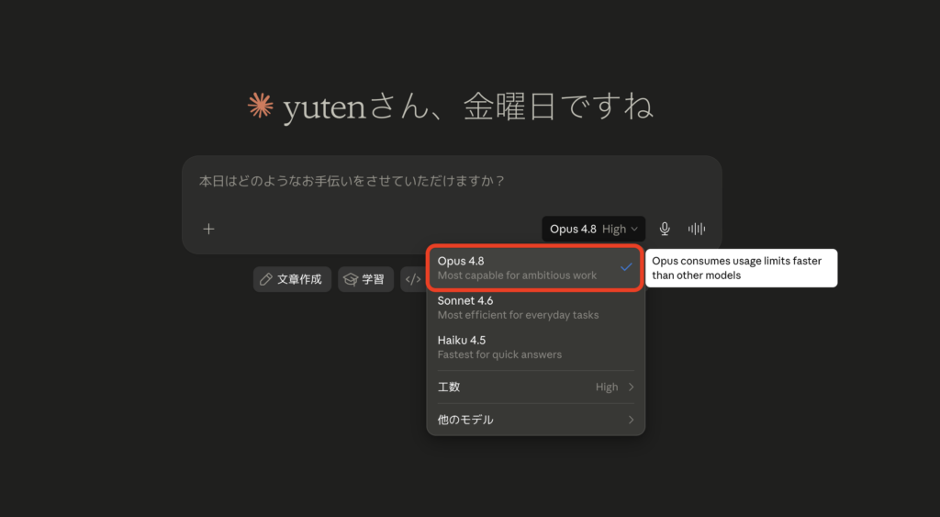
Task: Expand the 工数 High submenu
Action: [535, 387]
